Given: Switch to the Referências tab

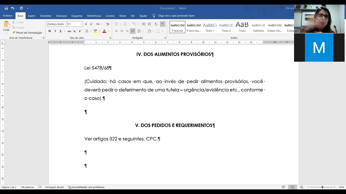Looking at the screenshot, I should 94,16.
